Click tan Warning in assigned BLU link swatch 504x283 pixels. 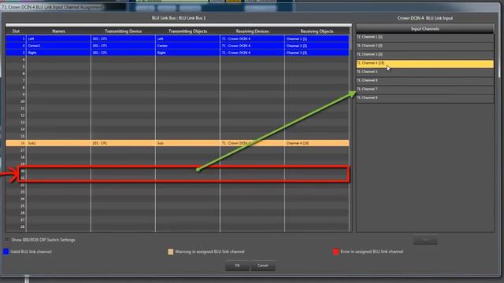point(170,252)
